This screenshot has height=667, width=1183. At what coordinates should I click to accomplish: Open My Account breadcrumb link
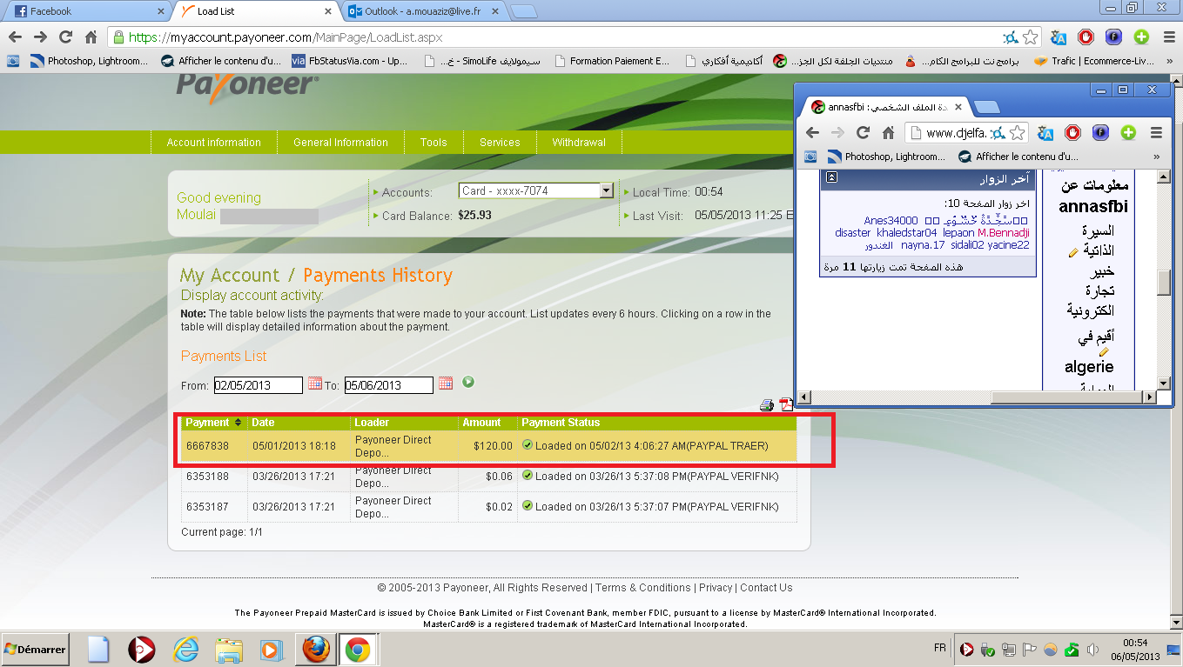[x=231, y=276]
